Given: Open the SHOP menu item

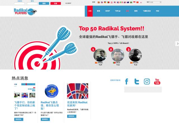Looking at the screenshot, I should coord(107,11).
